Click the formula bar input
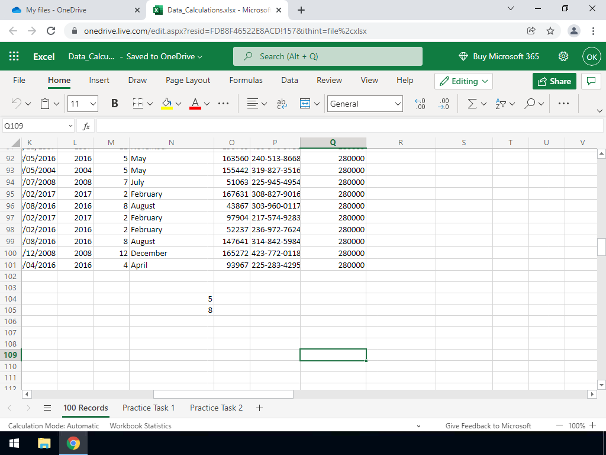The height and width of the screenshot is (455, 606). click(349, 126)
